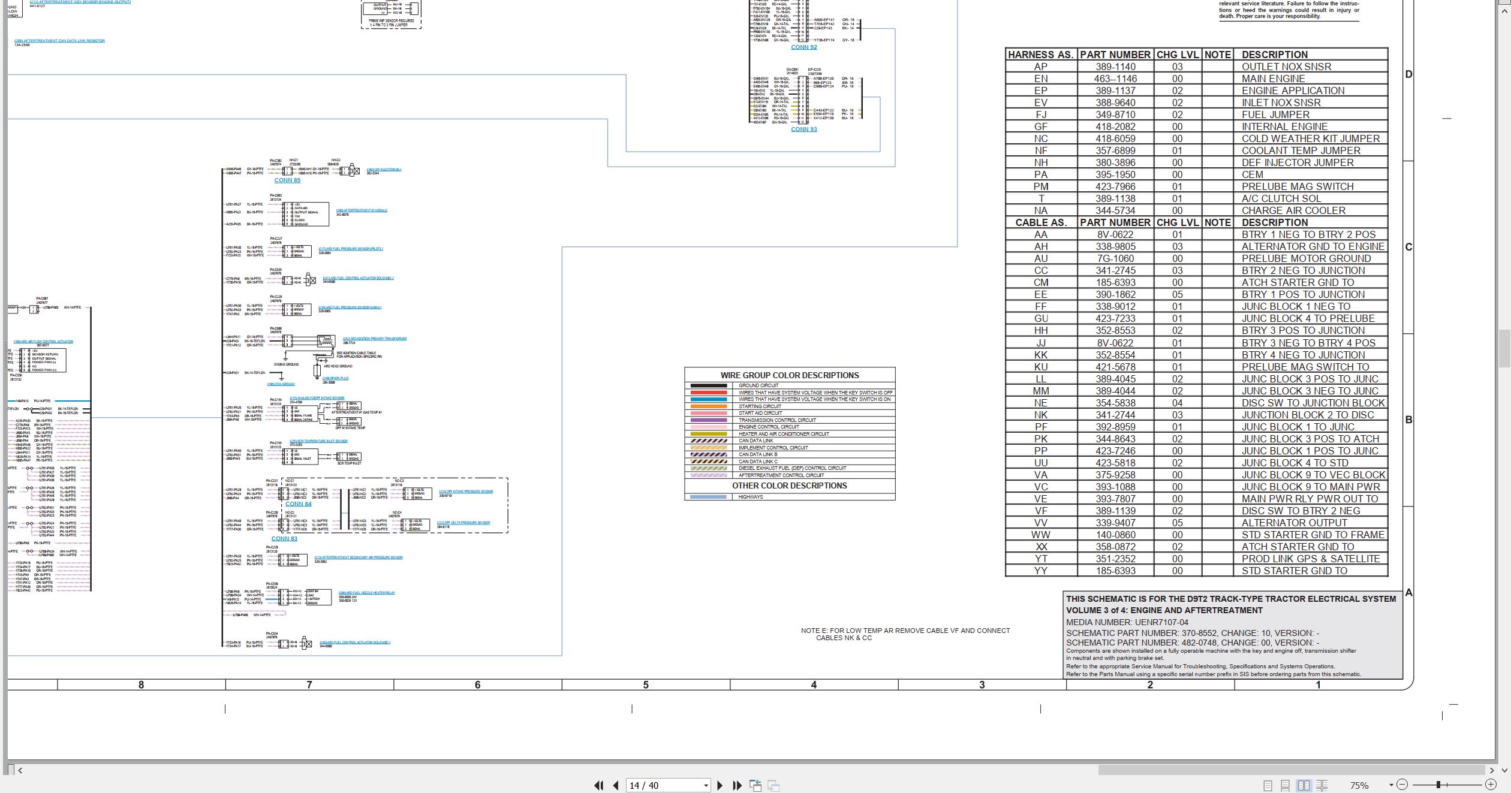
Task: Click the horizontal scrollbar right arrow
Action: pos(1491,770)
